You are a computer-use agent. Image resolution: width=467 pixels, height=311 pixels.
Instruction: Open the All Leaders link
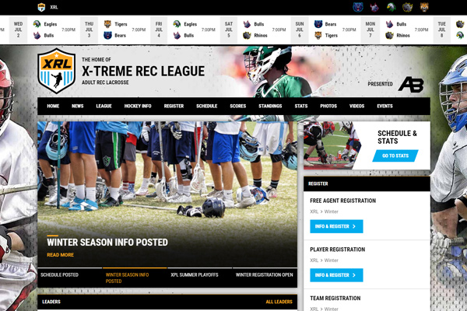click(279, 302)
